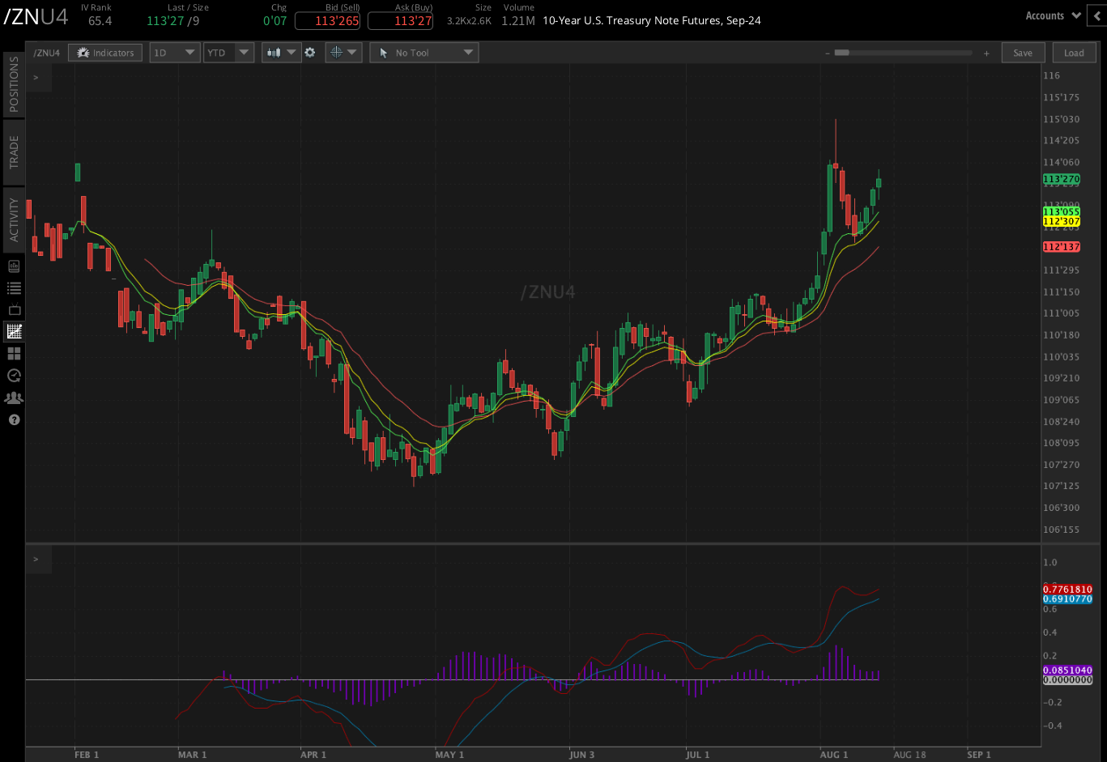Select the highlighted Charts icon in sidebar

click(13, 331)
